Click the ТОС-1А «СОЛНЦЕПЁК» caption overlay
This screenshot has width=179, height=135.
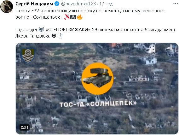(x=98, y=104)
